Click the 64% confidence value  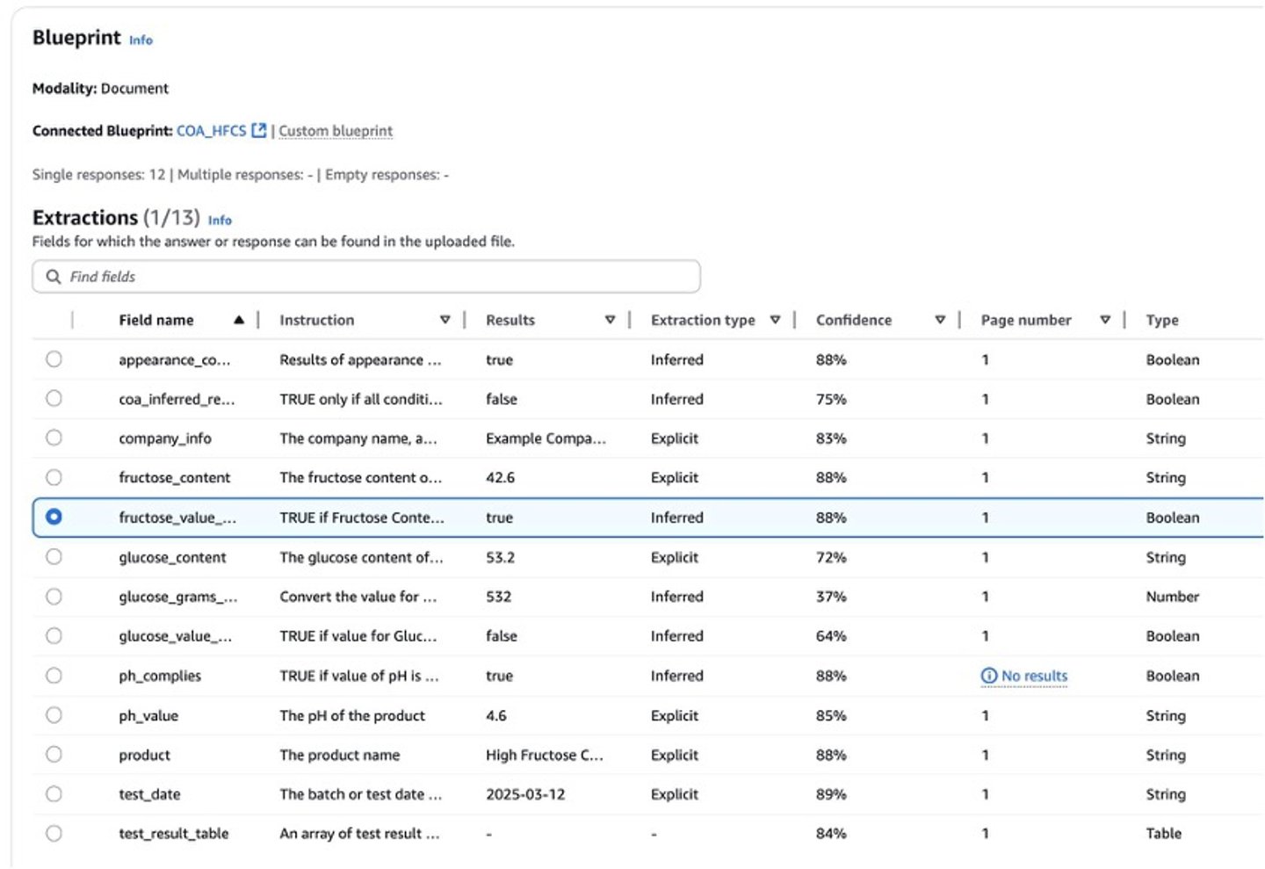coord(831,636)
